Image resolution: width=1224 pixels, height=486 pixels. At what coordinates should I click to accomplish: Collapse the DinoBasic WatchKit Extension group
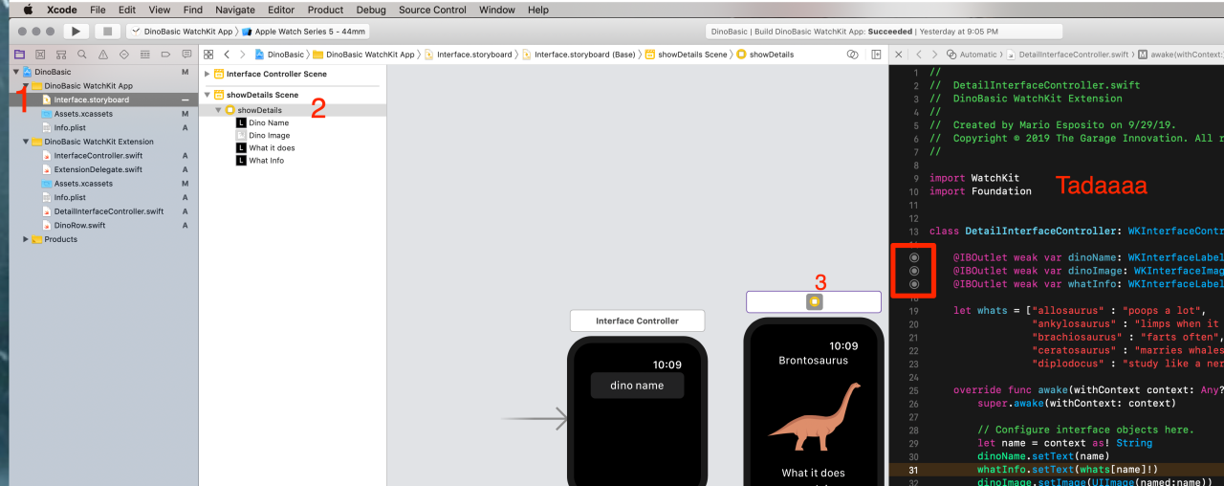(x=26, y=142)
